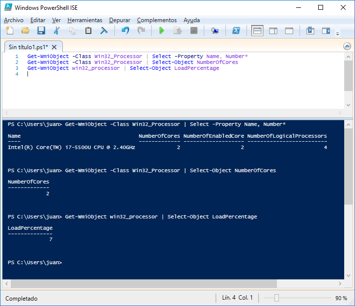355x306 pixels.
Task: Click the console pane down scroll arrow
Action: tap(348, 275)
